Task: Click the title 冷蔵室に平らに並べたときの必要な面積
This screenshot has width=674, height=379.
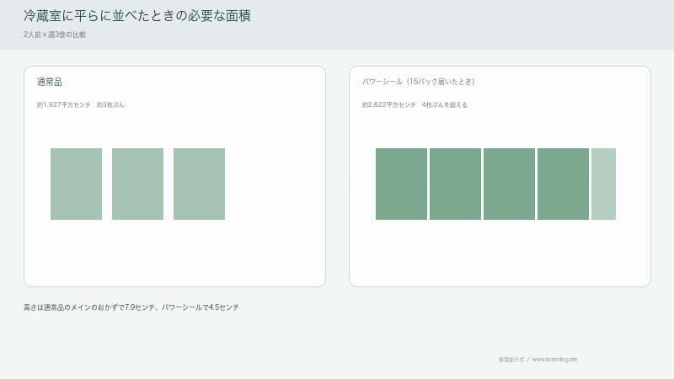Action: point(137,16)
